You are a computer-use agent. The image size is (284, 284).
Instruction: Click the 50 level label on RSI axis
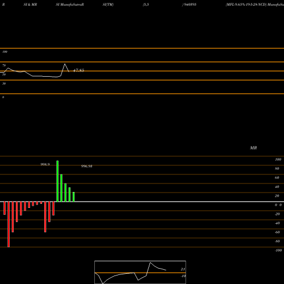pyautogui.click(x=4, y=74)
